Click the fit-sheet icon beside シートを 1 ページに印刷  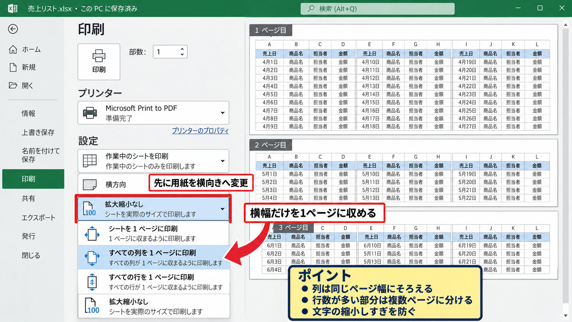[x=92, y=234]
